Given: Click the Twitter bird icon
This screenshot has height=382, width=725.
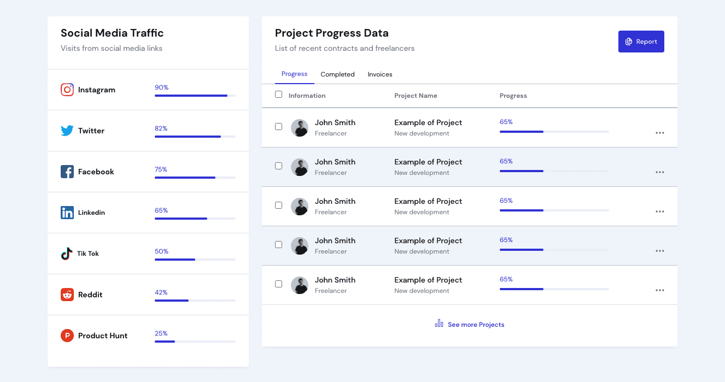Looking at the screenshot, I should pos(67,131).
